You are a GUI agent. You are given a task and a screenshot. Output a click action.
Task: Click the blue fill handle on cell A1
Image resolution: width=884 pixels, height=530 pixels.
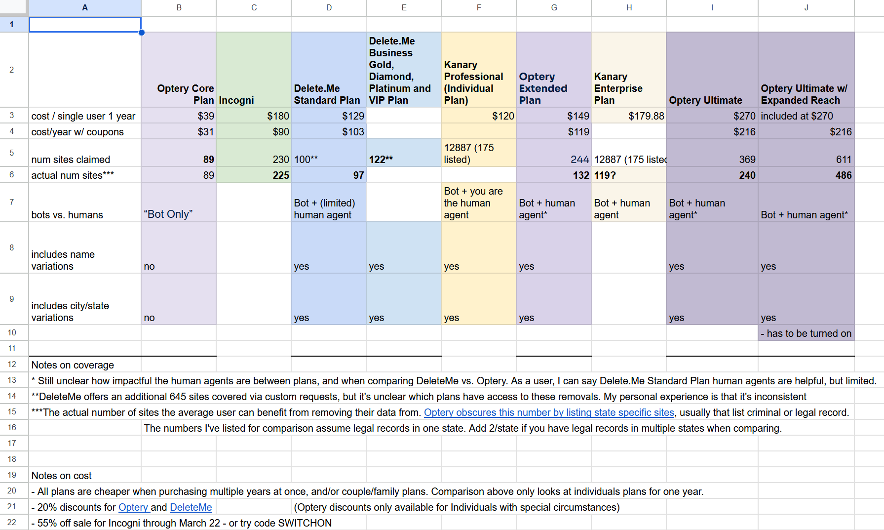[x=142, y=33]
